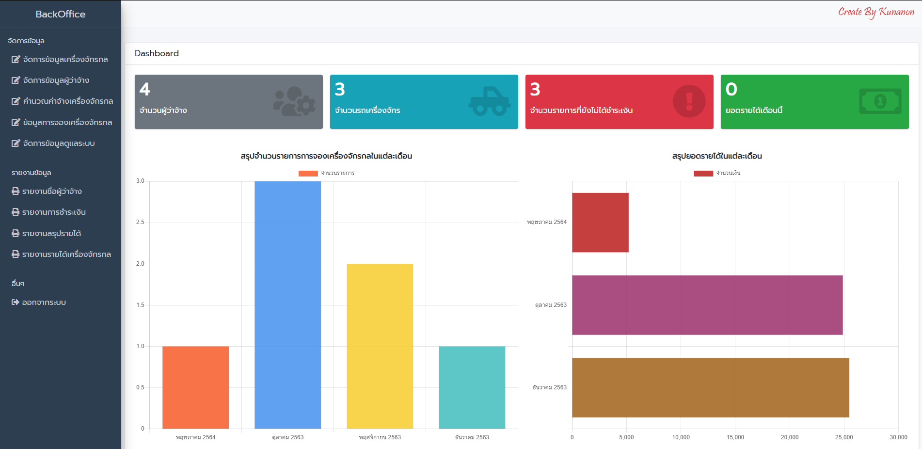Click the yellow พฤศจิกายน 2563 bar
The height and width of the screenshot is (449, 922).
(x=380, y=346)
